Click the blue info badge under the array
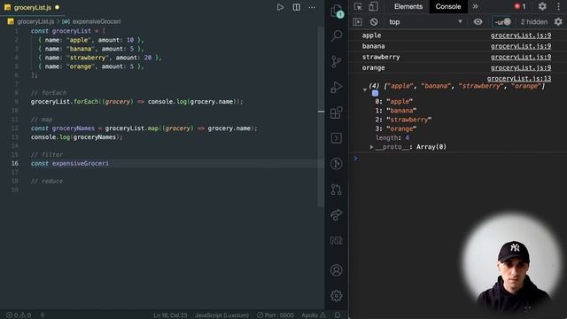The width and height of the screenshot is (567, 319). (x=375, y=93)
